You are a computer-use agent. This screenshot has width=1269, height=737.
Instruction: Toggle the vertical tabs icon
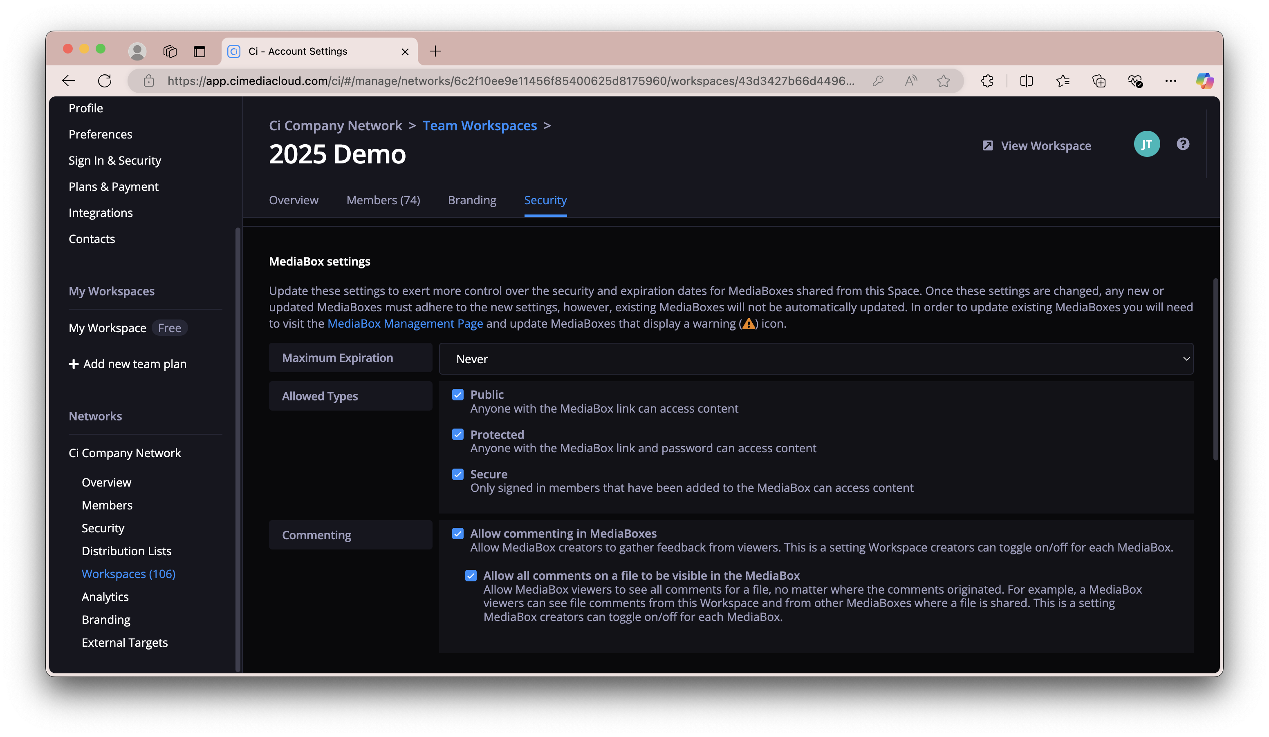tap(200, 51)
